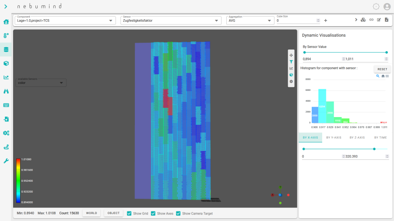Viewport: 394px width, 221px height.
Task: Select the move arrows tool in viewport
Action: point(291,55)
